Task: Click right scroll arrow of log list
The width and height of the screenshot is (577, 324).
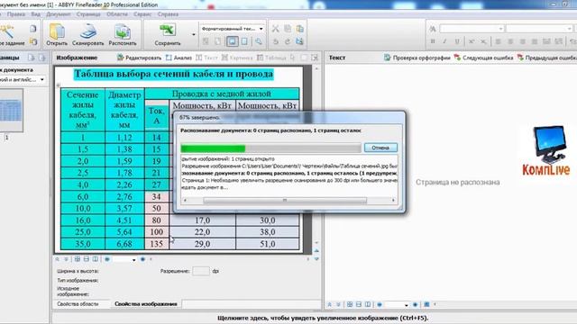Action: point(393,201)
